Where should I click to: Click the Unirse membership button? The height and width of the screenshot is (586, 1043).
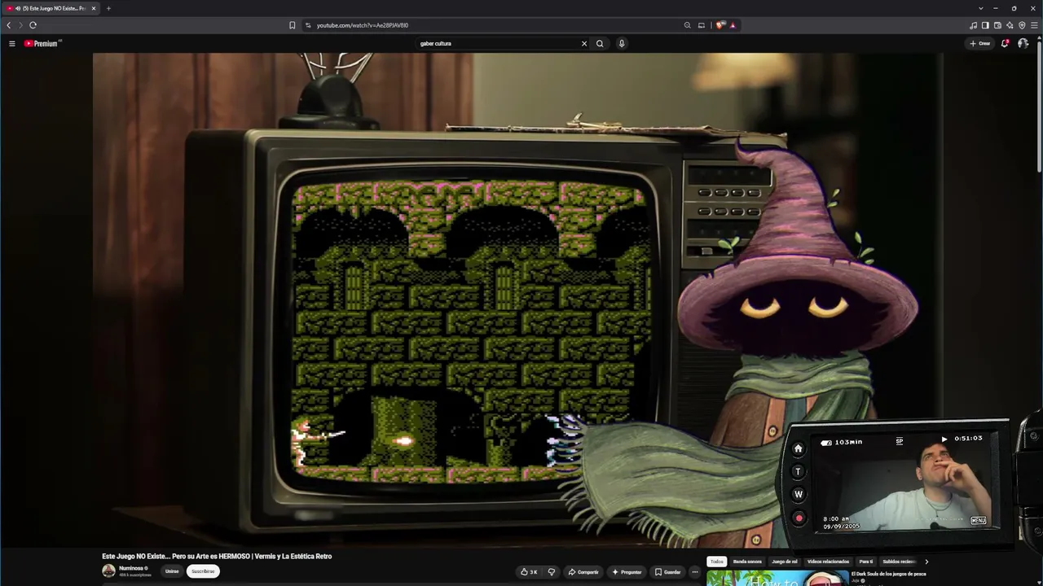tap(172, 571)
